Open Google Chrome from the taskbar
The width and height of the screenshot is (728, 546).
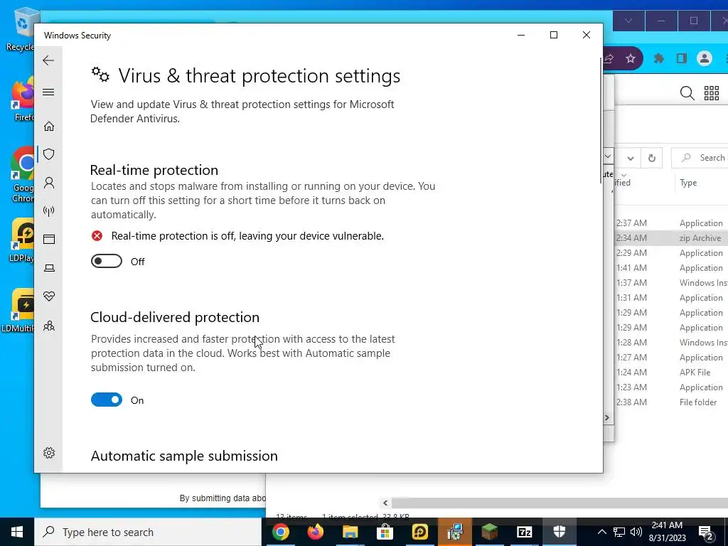click(280, 532)
